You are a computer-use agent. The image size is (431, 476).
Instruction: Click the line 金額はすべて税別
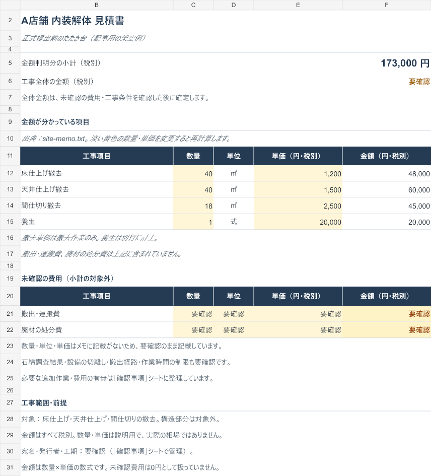pos(122,435)
